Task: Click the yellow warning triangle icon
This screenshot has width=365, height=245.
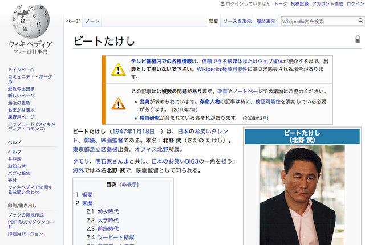Action: (118, 70)
